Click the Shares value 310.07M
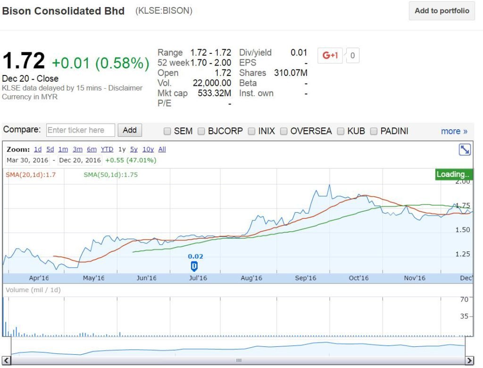 coord(291,73)
